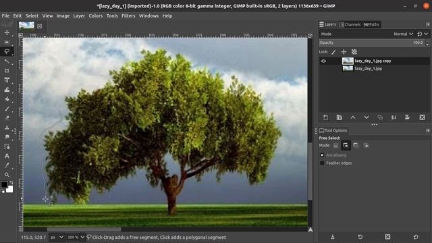Create a new layer group
The image size is (432, 243).
pos(339,117)
